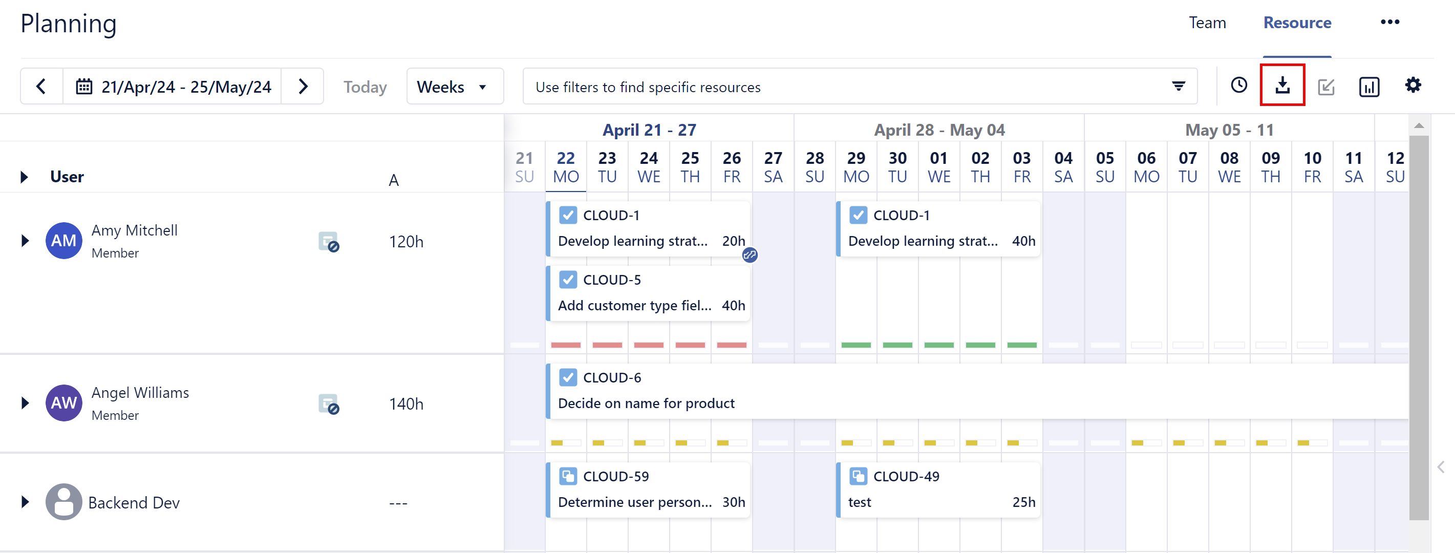Open the Weeks view dropdown

(454, 87)
